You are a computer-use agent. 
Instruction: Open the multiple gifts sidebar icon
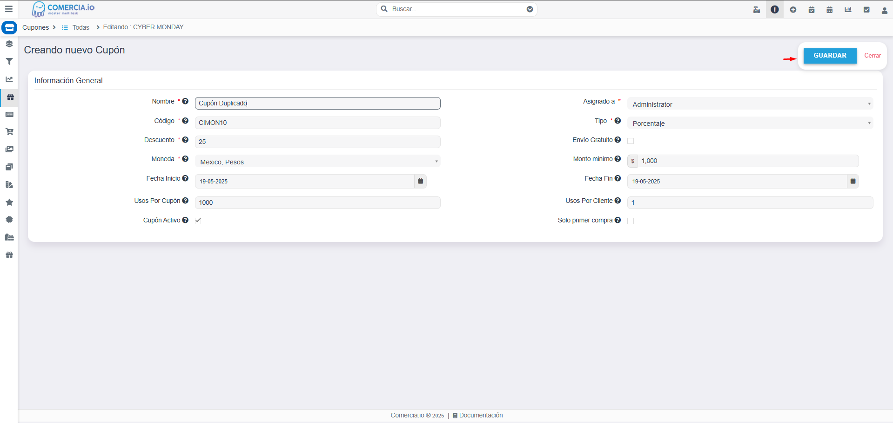click(9, 237)
